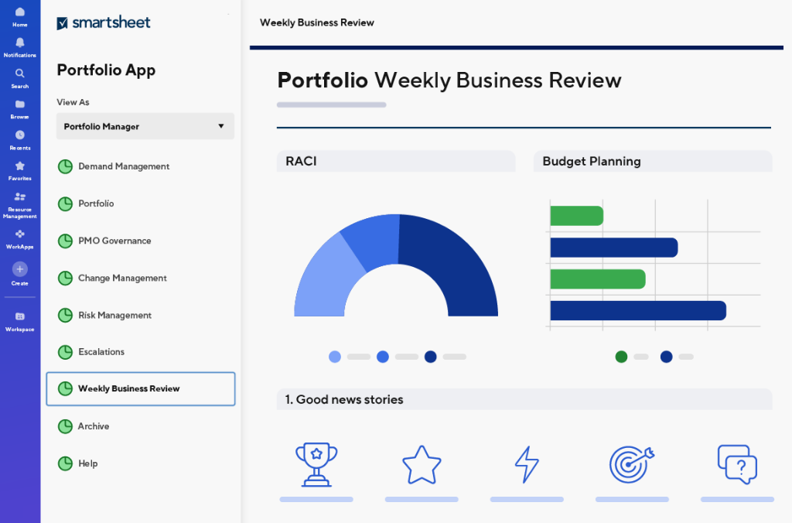The width and height of the screenshot is (792, 523).
Task: Open Archive page
Action: tap(94, 426)
